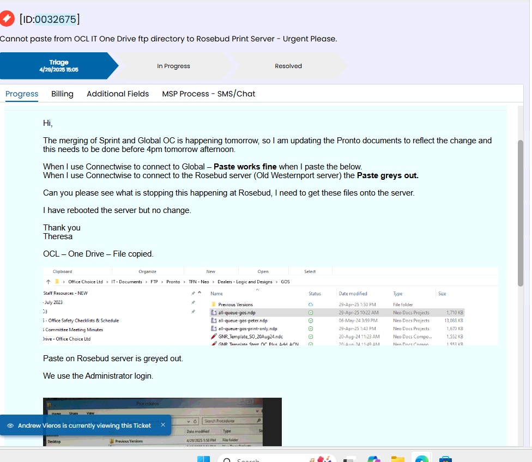
Task: Click 'We use the Administrator login.' line
Action: click(x=98, y=376)
